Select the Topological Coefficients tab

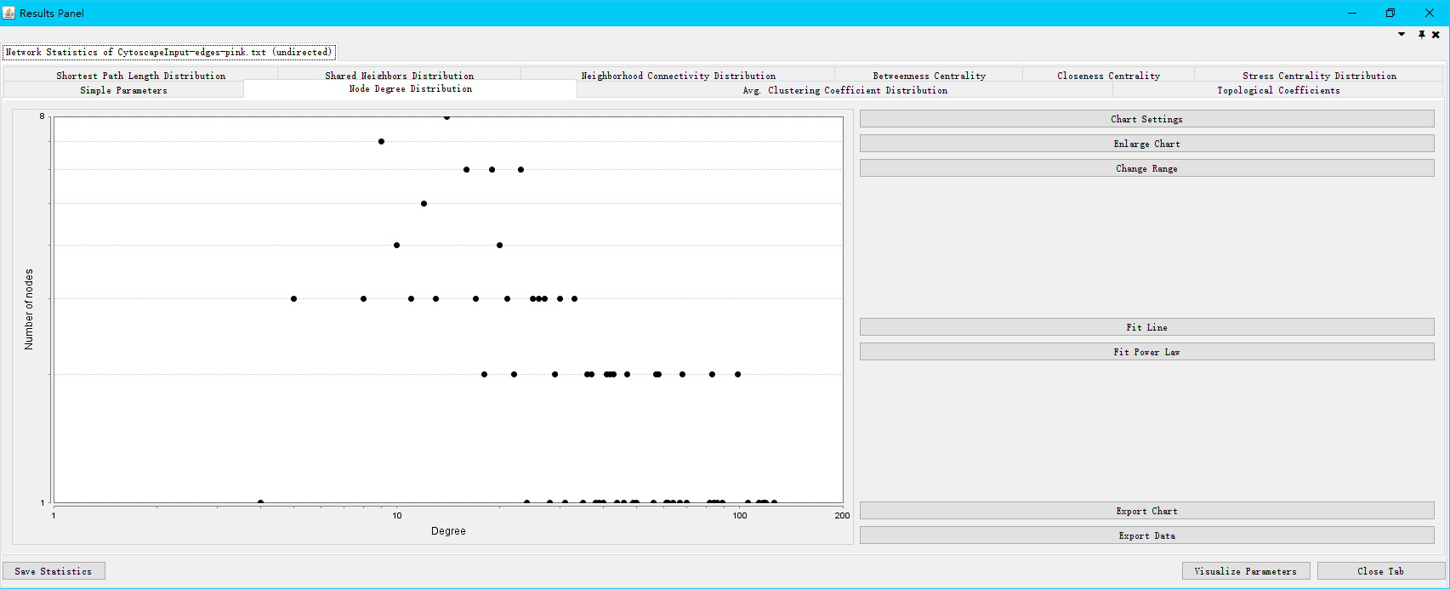pos(1277,90)
